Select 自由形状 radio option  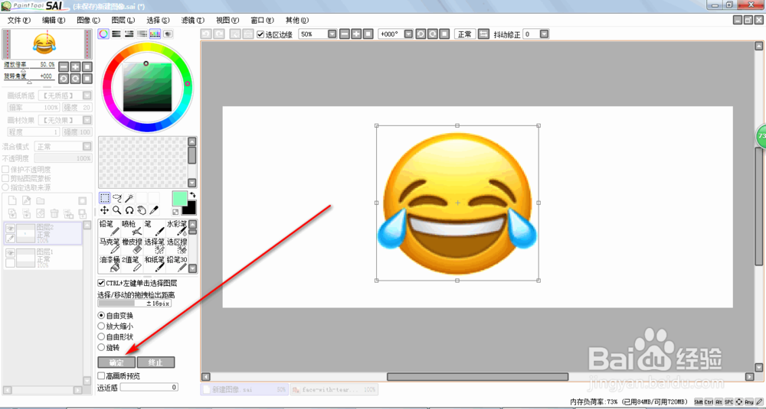[102, 337]
